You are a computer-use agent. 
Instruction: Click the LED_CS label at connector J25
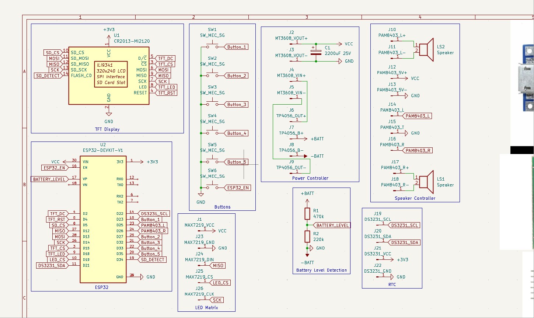pyautogui.click(x=220, y=283)
